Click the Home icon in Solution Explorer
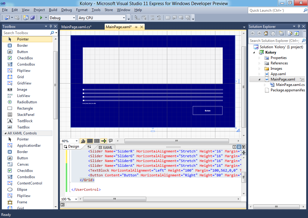Viewport: 308px width, 218px height. 266,33
